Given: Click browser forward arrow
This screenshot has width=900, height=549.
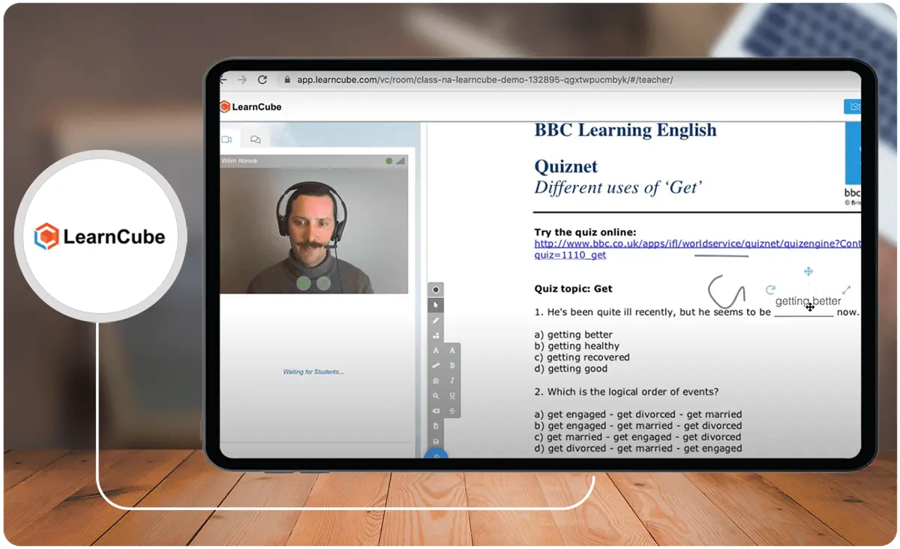Looking at the screenshot, I should [x=242, y=79].
